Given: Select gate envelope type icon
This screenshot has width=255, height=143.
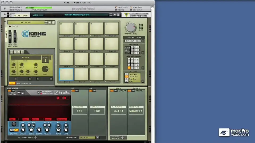Looking at the screenshot, I should point(11,130).
